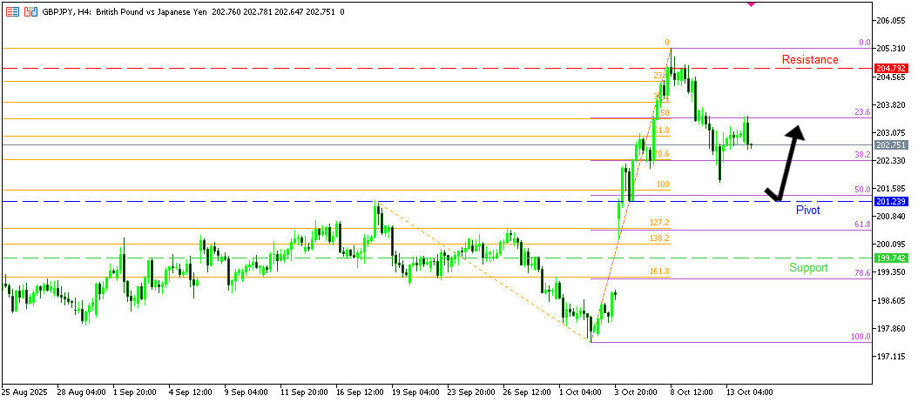Click the orange 161.8 Fibonacci level label
Viewport: 918px width, 402px height.
659,272
